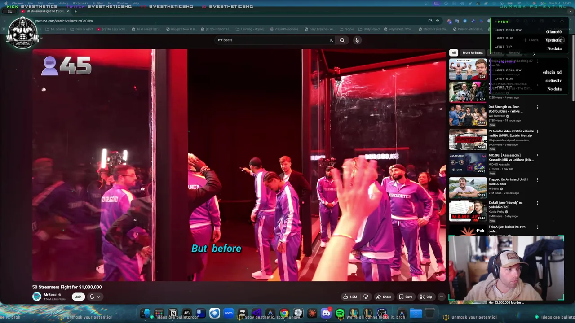Open the Profiles menu
Screen dimensions: 575x323
click(97, 3)
